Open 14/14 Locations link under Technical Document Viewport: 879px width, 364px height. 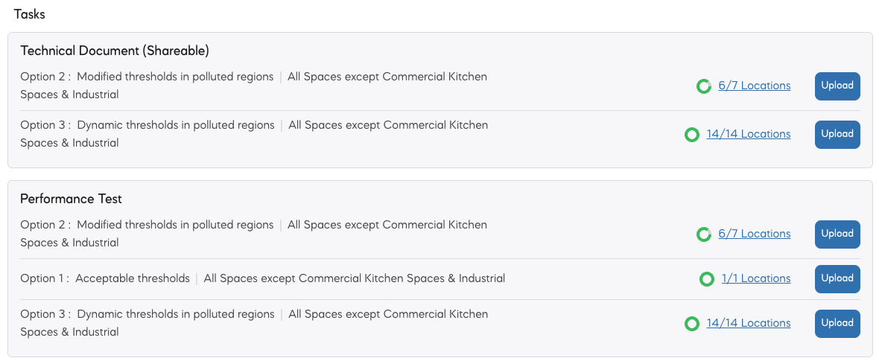749,134
